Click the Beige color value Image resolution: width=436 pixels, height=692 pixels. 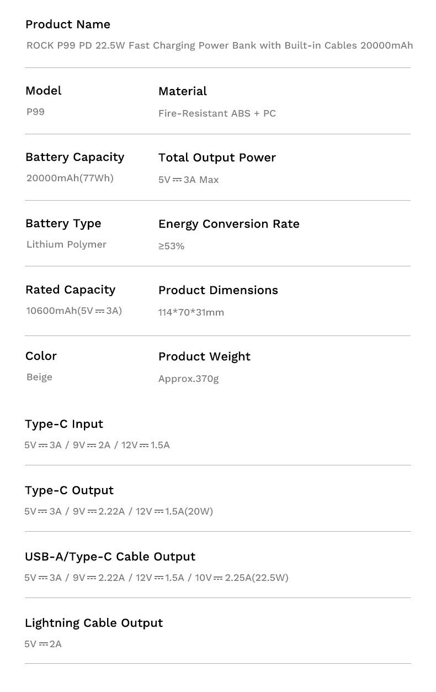click(40, 377)
